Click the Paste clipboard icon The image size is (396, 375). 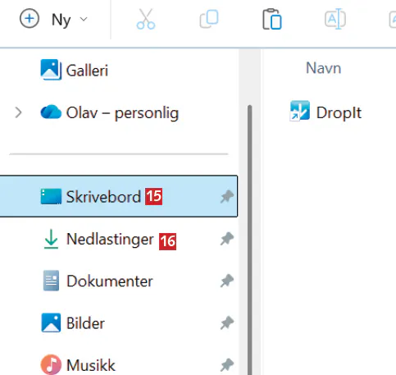[272, 19]
